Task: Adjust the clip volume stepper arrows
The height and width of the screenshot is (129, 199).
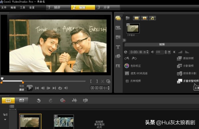Action: tap(166, 52)
